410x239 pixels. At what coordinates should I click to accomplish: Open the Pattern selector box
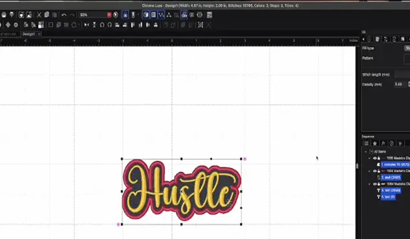point(407,59)
